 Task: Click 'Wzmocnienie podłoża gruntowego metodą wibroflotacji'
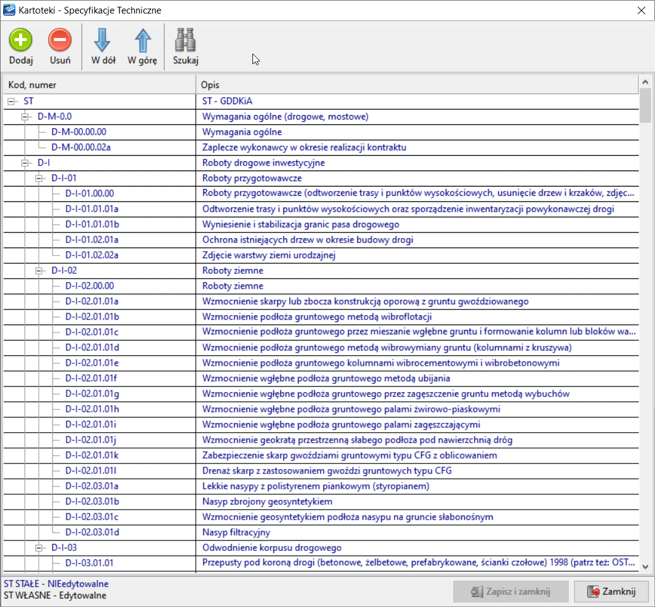coord(317,316)
